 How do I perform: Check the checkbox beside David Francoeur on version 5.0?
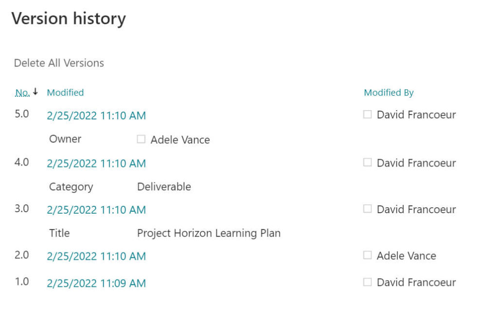click(x=368, y=115)
